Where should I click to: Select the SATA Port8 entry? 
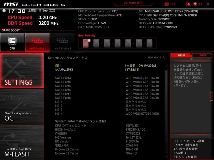(107, 98)
